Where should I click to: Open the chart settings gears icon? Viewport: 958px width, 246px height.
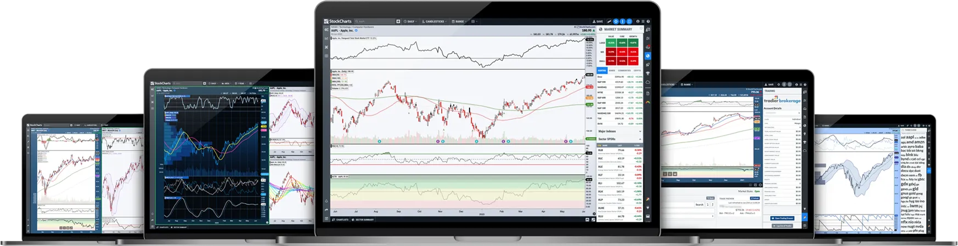tap(326, 30)
